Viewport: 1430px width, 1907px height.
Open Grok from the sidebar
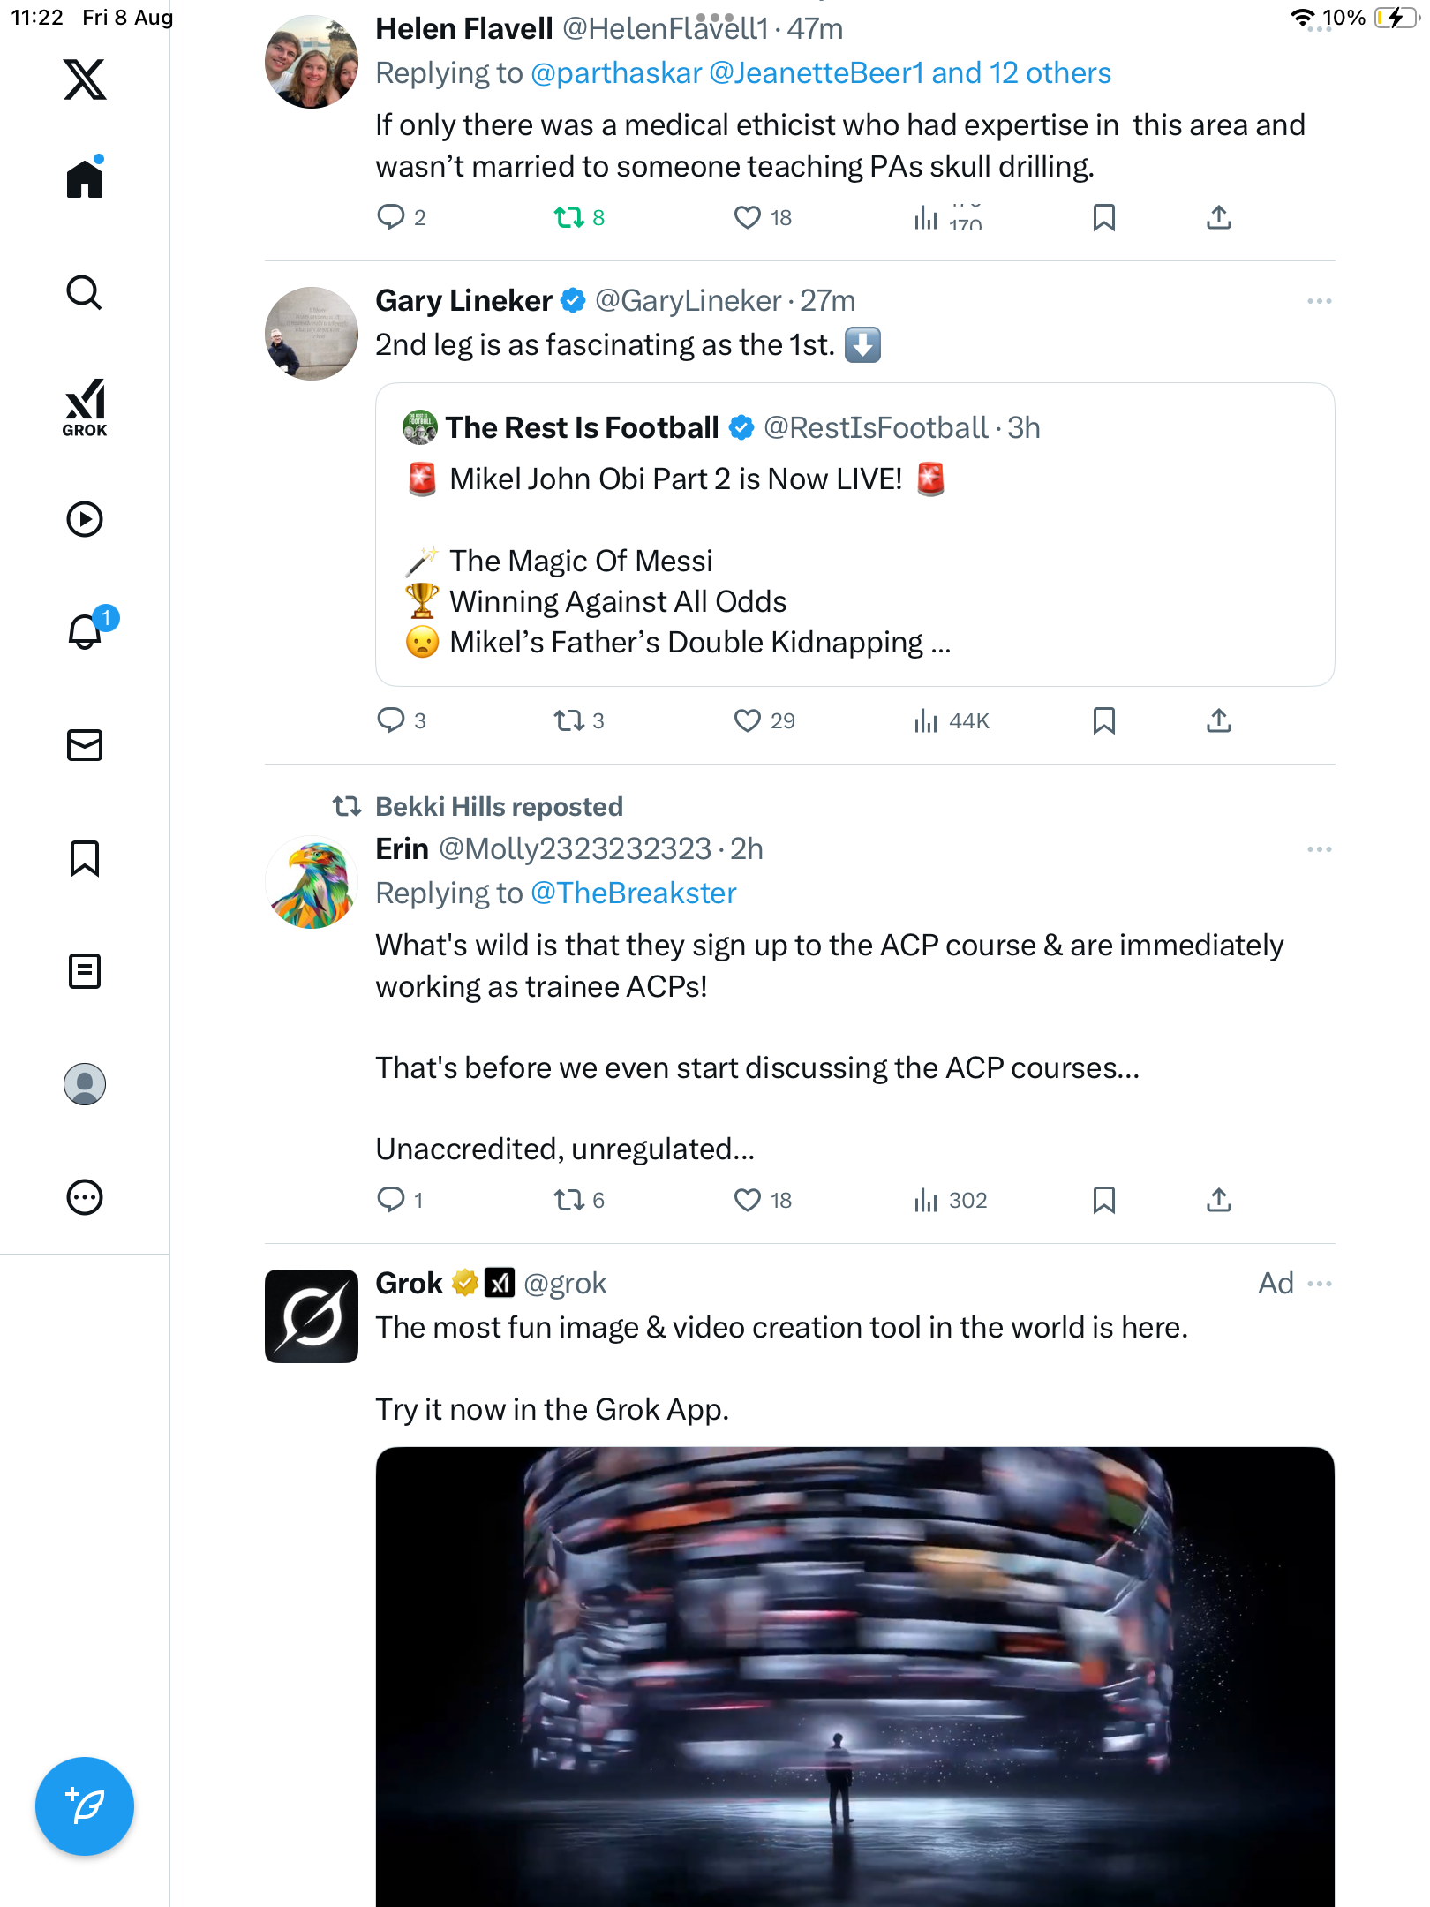coord(85,407)
